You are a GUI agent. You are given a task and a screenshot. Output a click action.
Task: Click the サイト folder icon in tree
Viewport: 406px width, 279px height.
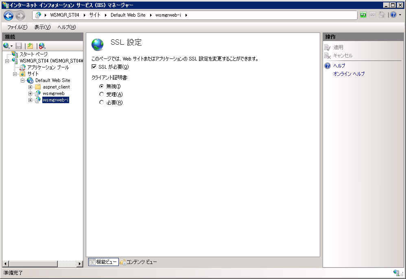pyautogui.click(x=22, y=74)
